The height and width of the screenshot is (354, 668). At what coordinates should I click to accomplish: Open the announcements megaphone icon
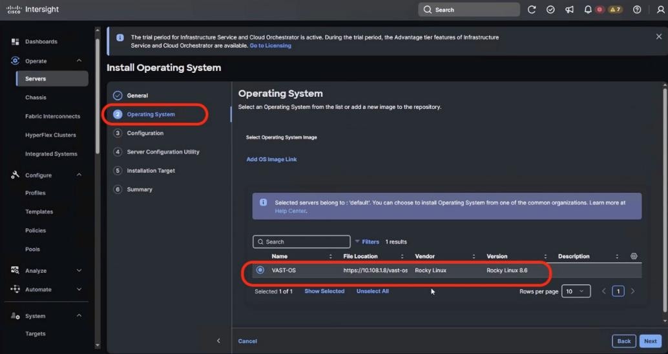569,9
